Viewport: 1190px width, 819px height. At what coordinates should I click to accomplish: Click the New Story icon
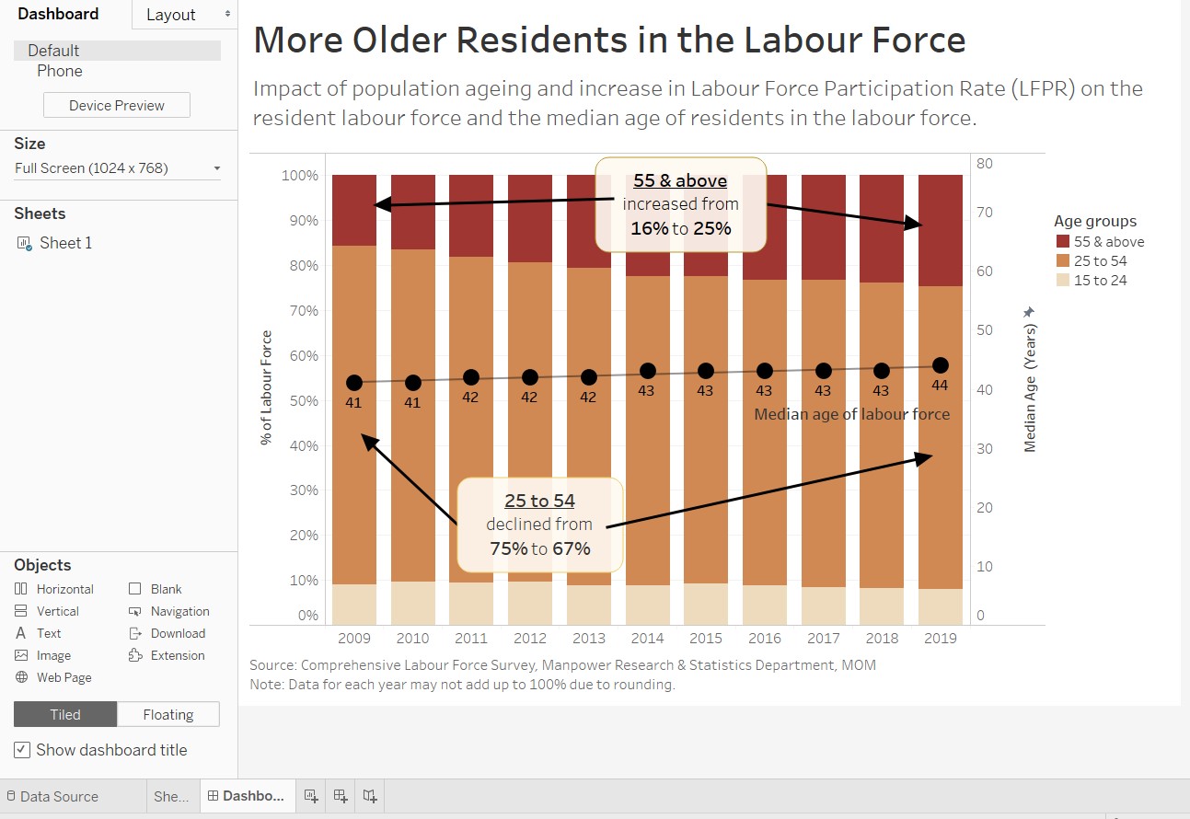click(x=370, y=796)
